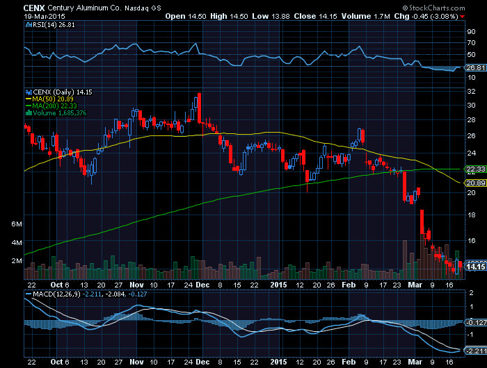Click the -0.127 histogram tag on right axis

pyautogui.click(x=475, y=323)
